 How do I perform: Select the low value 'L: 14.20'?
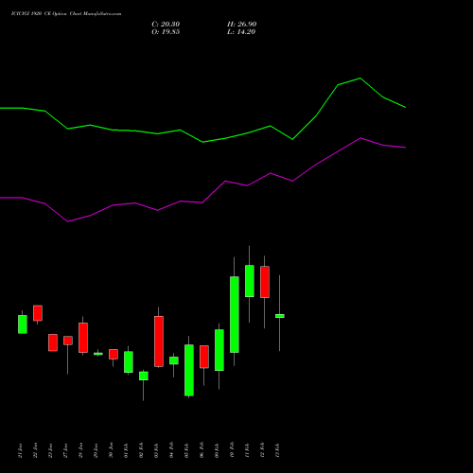click(241, 32)
